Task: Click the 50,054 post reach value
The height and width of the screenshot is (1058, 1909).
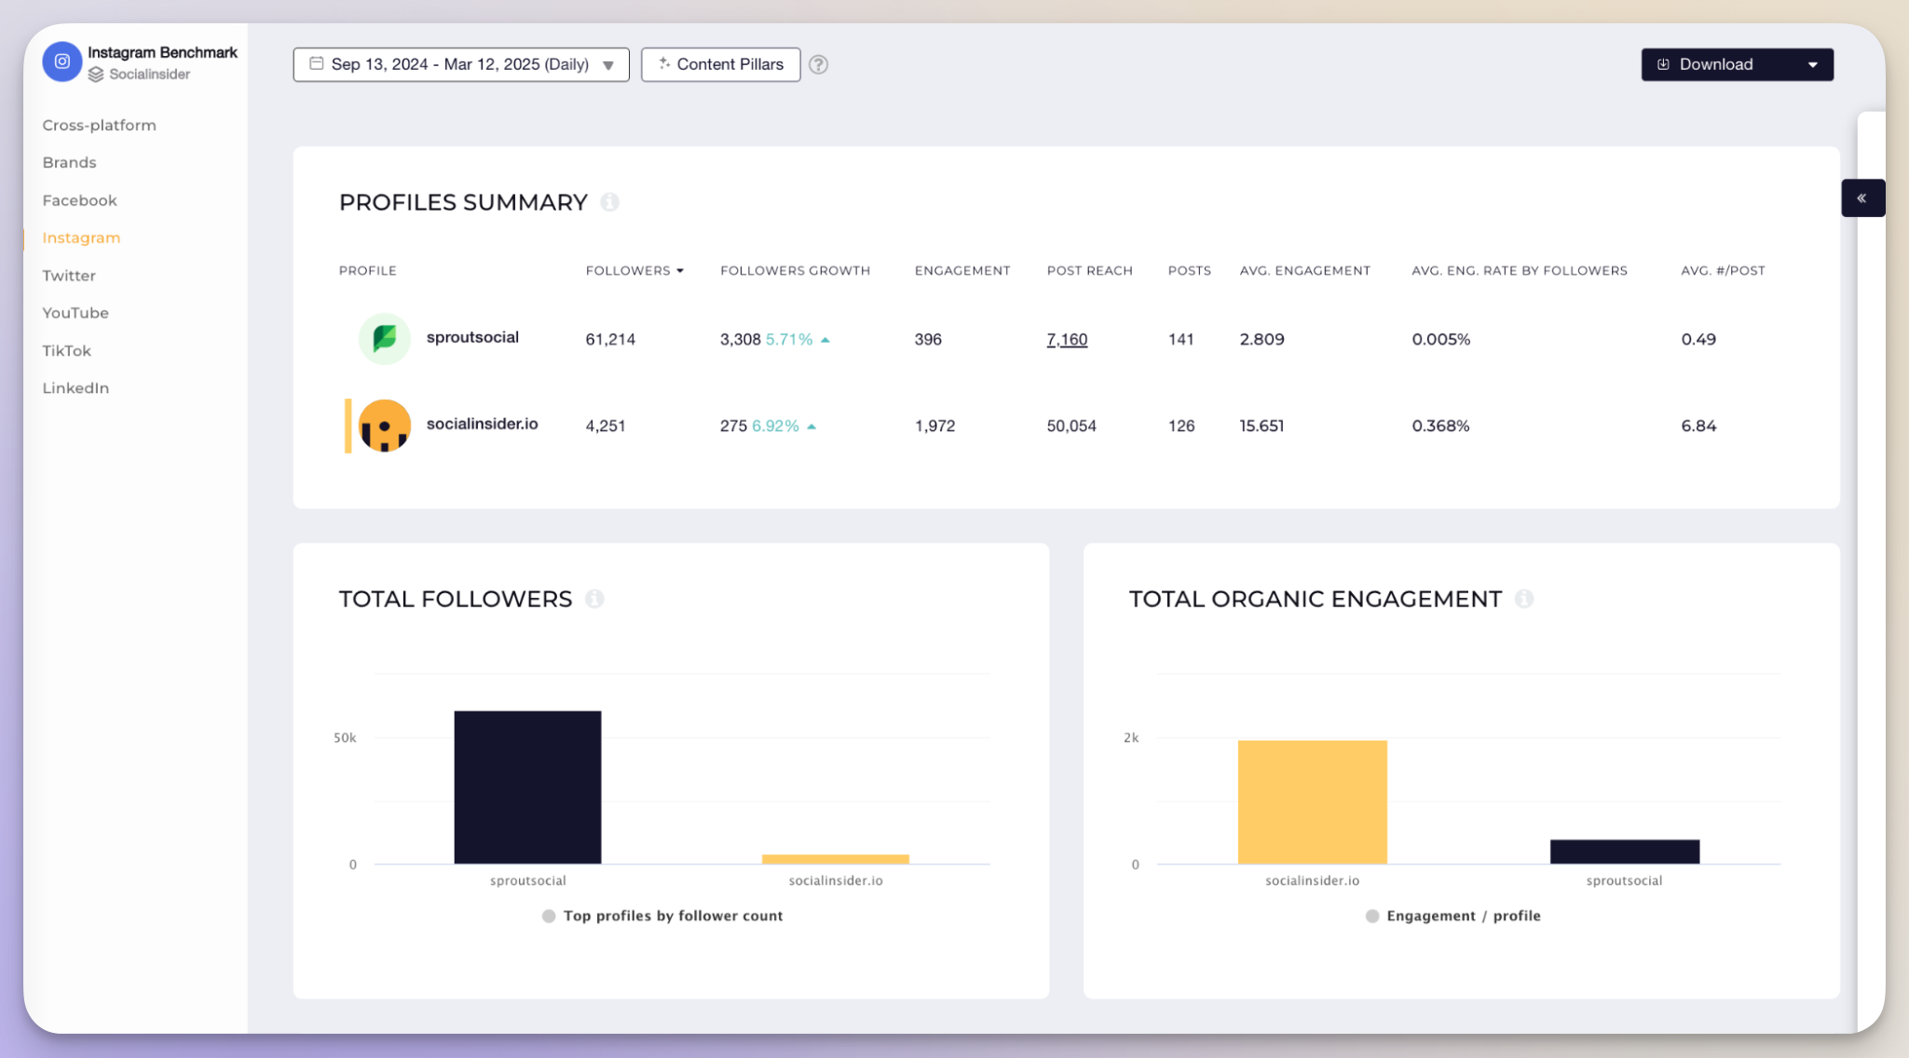Action: [x=1071, y=426]
